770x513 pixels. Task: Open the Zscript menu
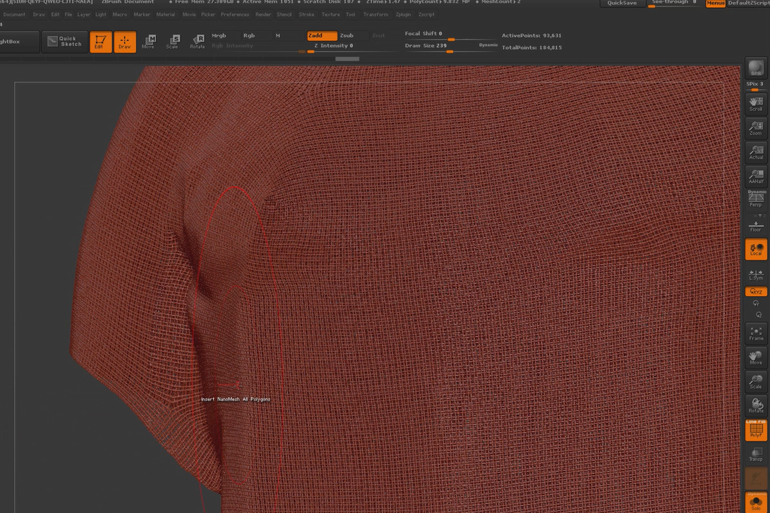[x=425, y=14]
